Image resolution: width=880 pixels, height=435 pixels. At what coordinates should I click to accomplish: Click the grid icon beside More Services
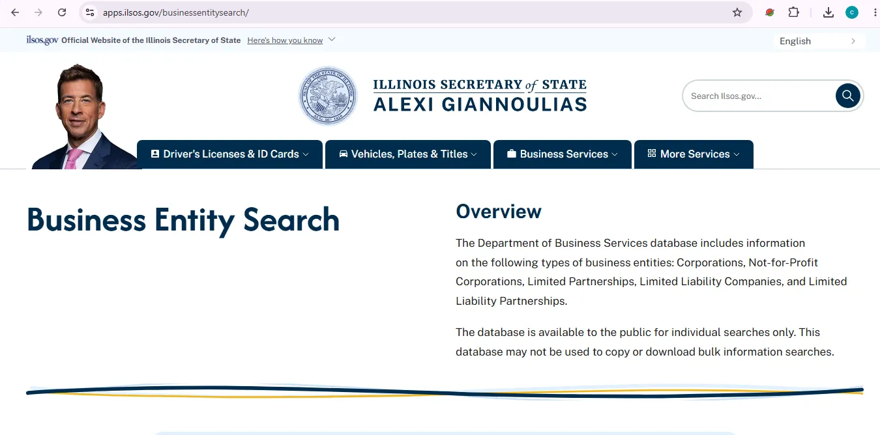pyautogui.click(x=652, y=154)
